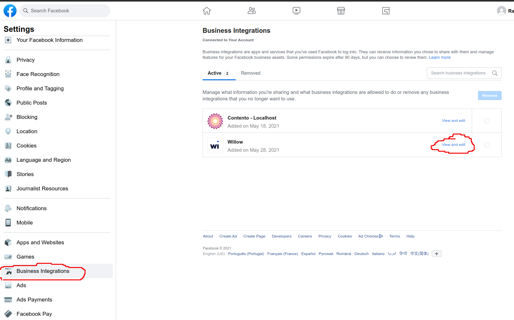Click the Privacy lock icon in sidebar

tap(8, 60)
